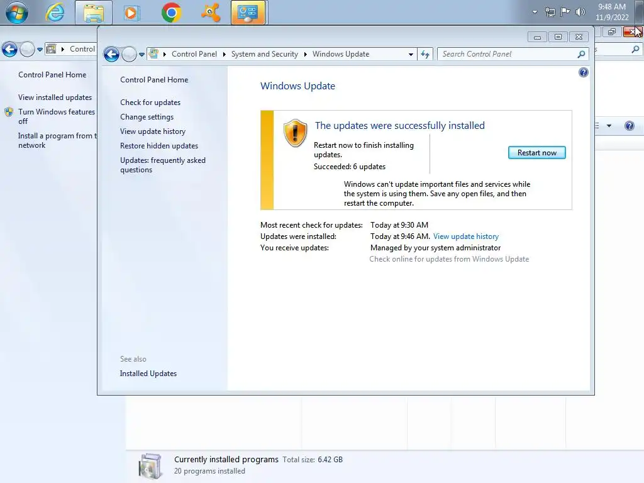This screenshot has width=644, height=483.
Task: Open volume speaker tray icon
Action: click(x=580, y=12)
